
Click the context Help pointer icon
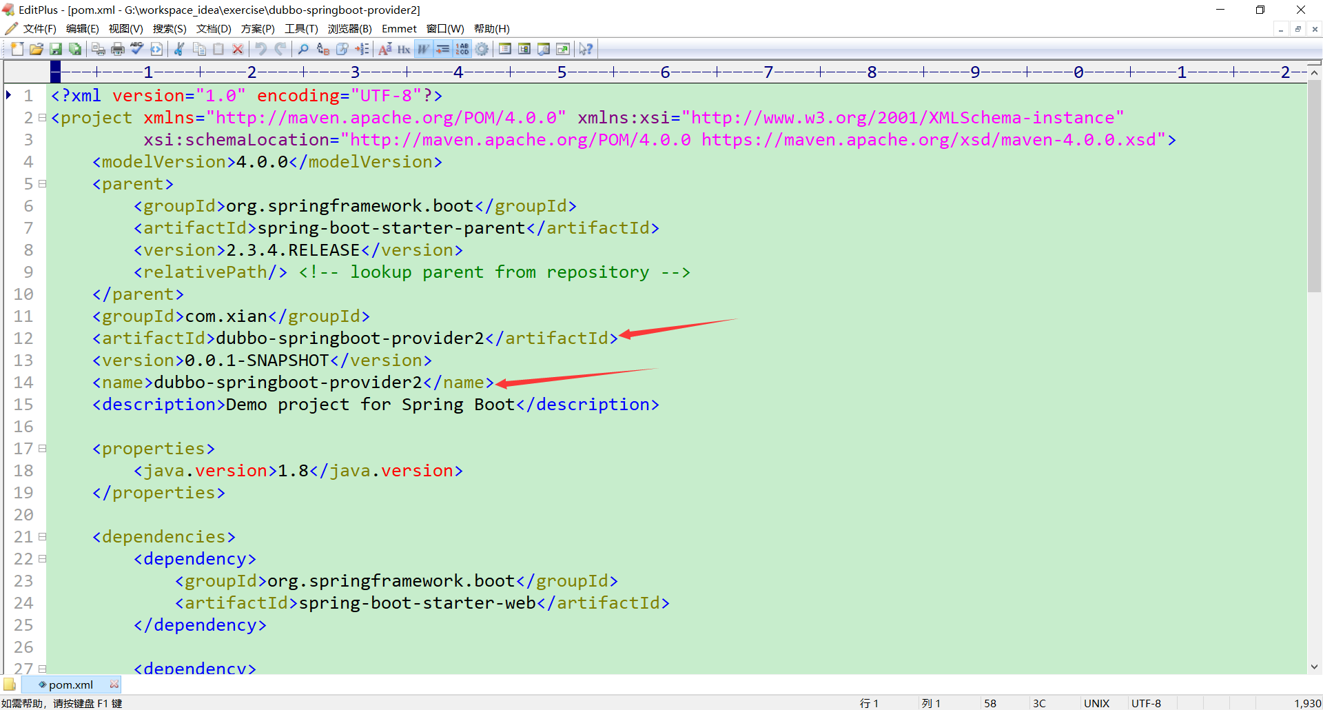586,49
